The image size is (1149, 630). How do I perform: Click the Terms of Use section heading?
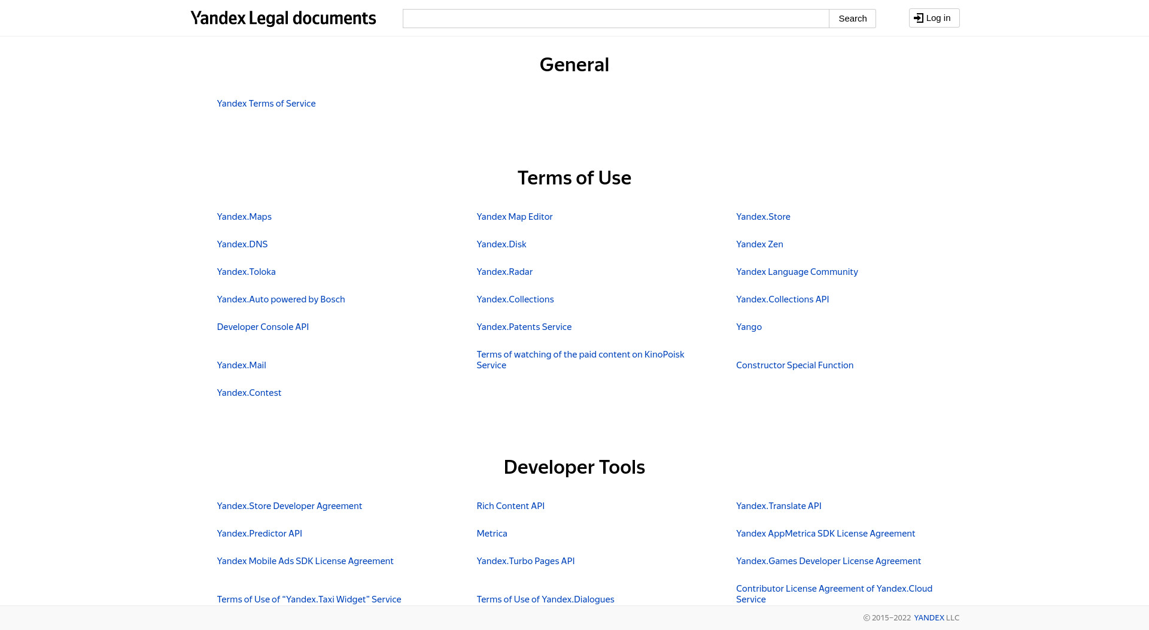point(574,178)
